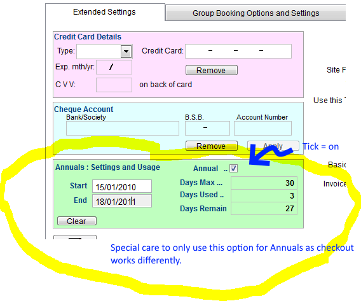Click the Annuals End date field

pos(122,201)
